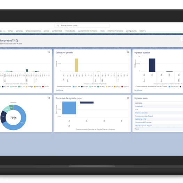Open the Empresa pruebas link
Screen dimensions: 183x183
pyautogui.click(x=142, y=113)
